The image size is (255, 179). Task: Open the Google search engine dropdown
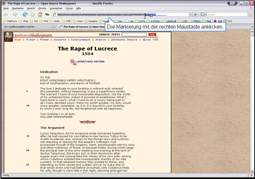point(204,14)
